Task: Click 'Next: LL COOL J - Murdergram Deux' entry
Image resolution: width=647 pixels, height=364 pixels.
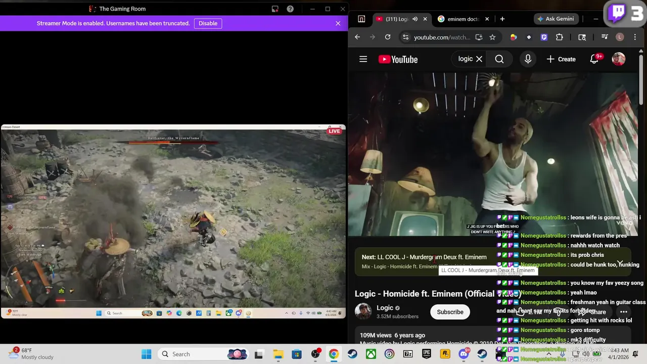Action: pos(424,257)
